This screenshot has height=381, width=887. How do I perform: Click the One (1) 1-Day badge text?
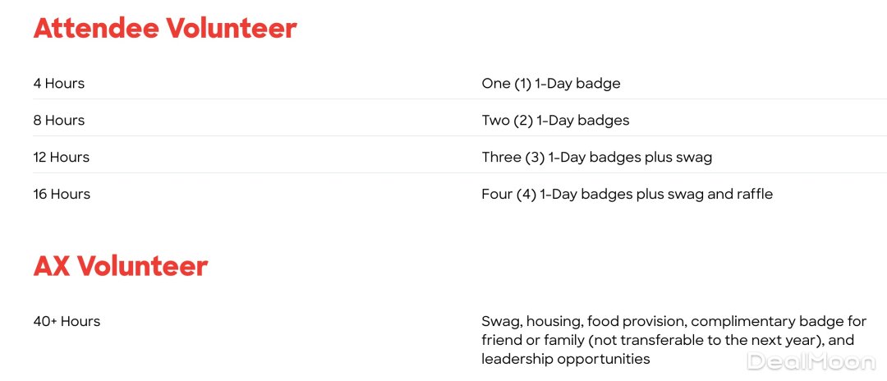click(x=551, y=83)
